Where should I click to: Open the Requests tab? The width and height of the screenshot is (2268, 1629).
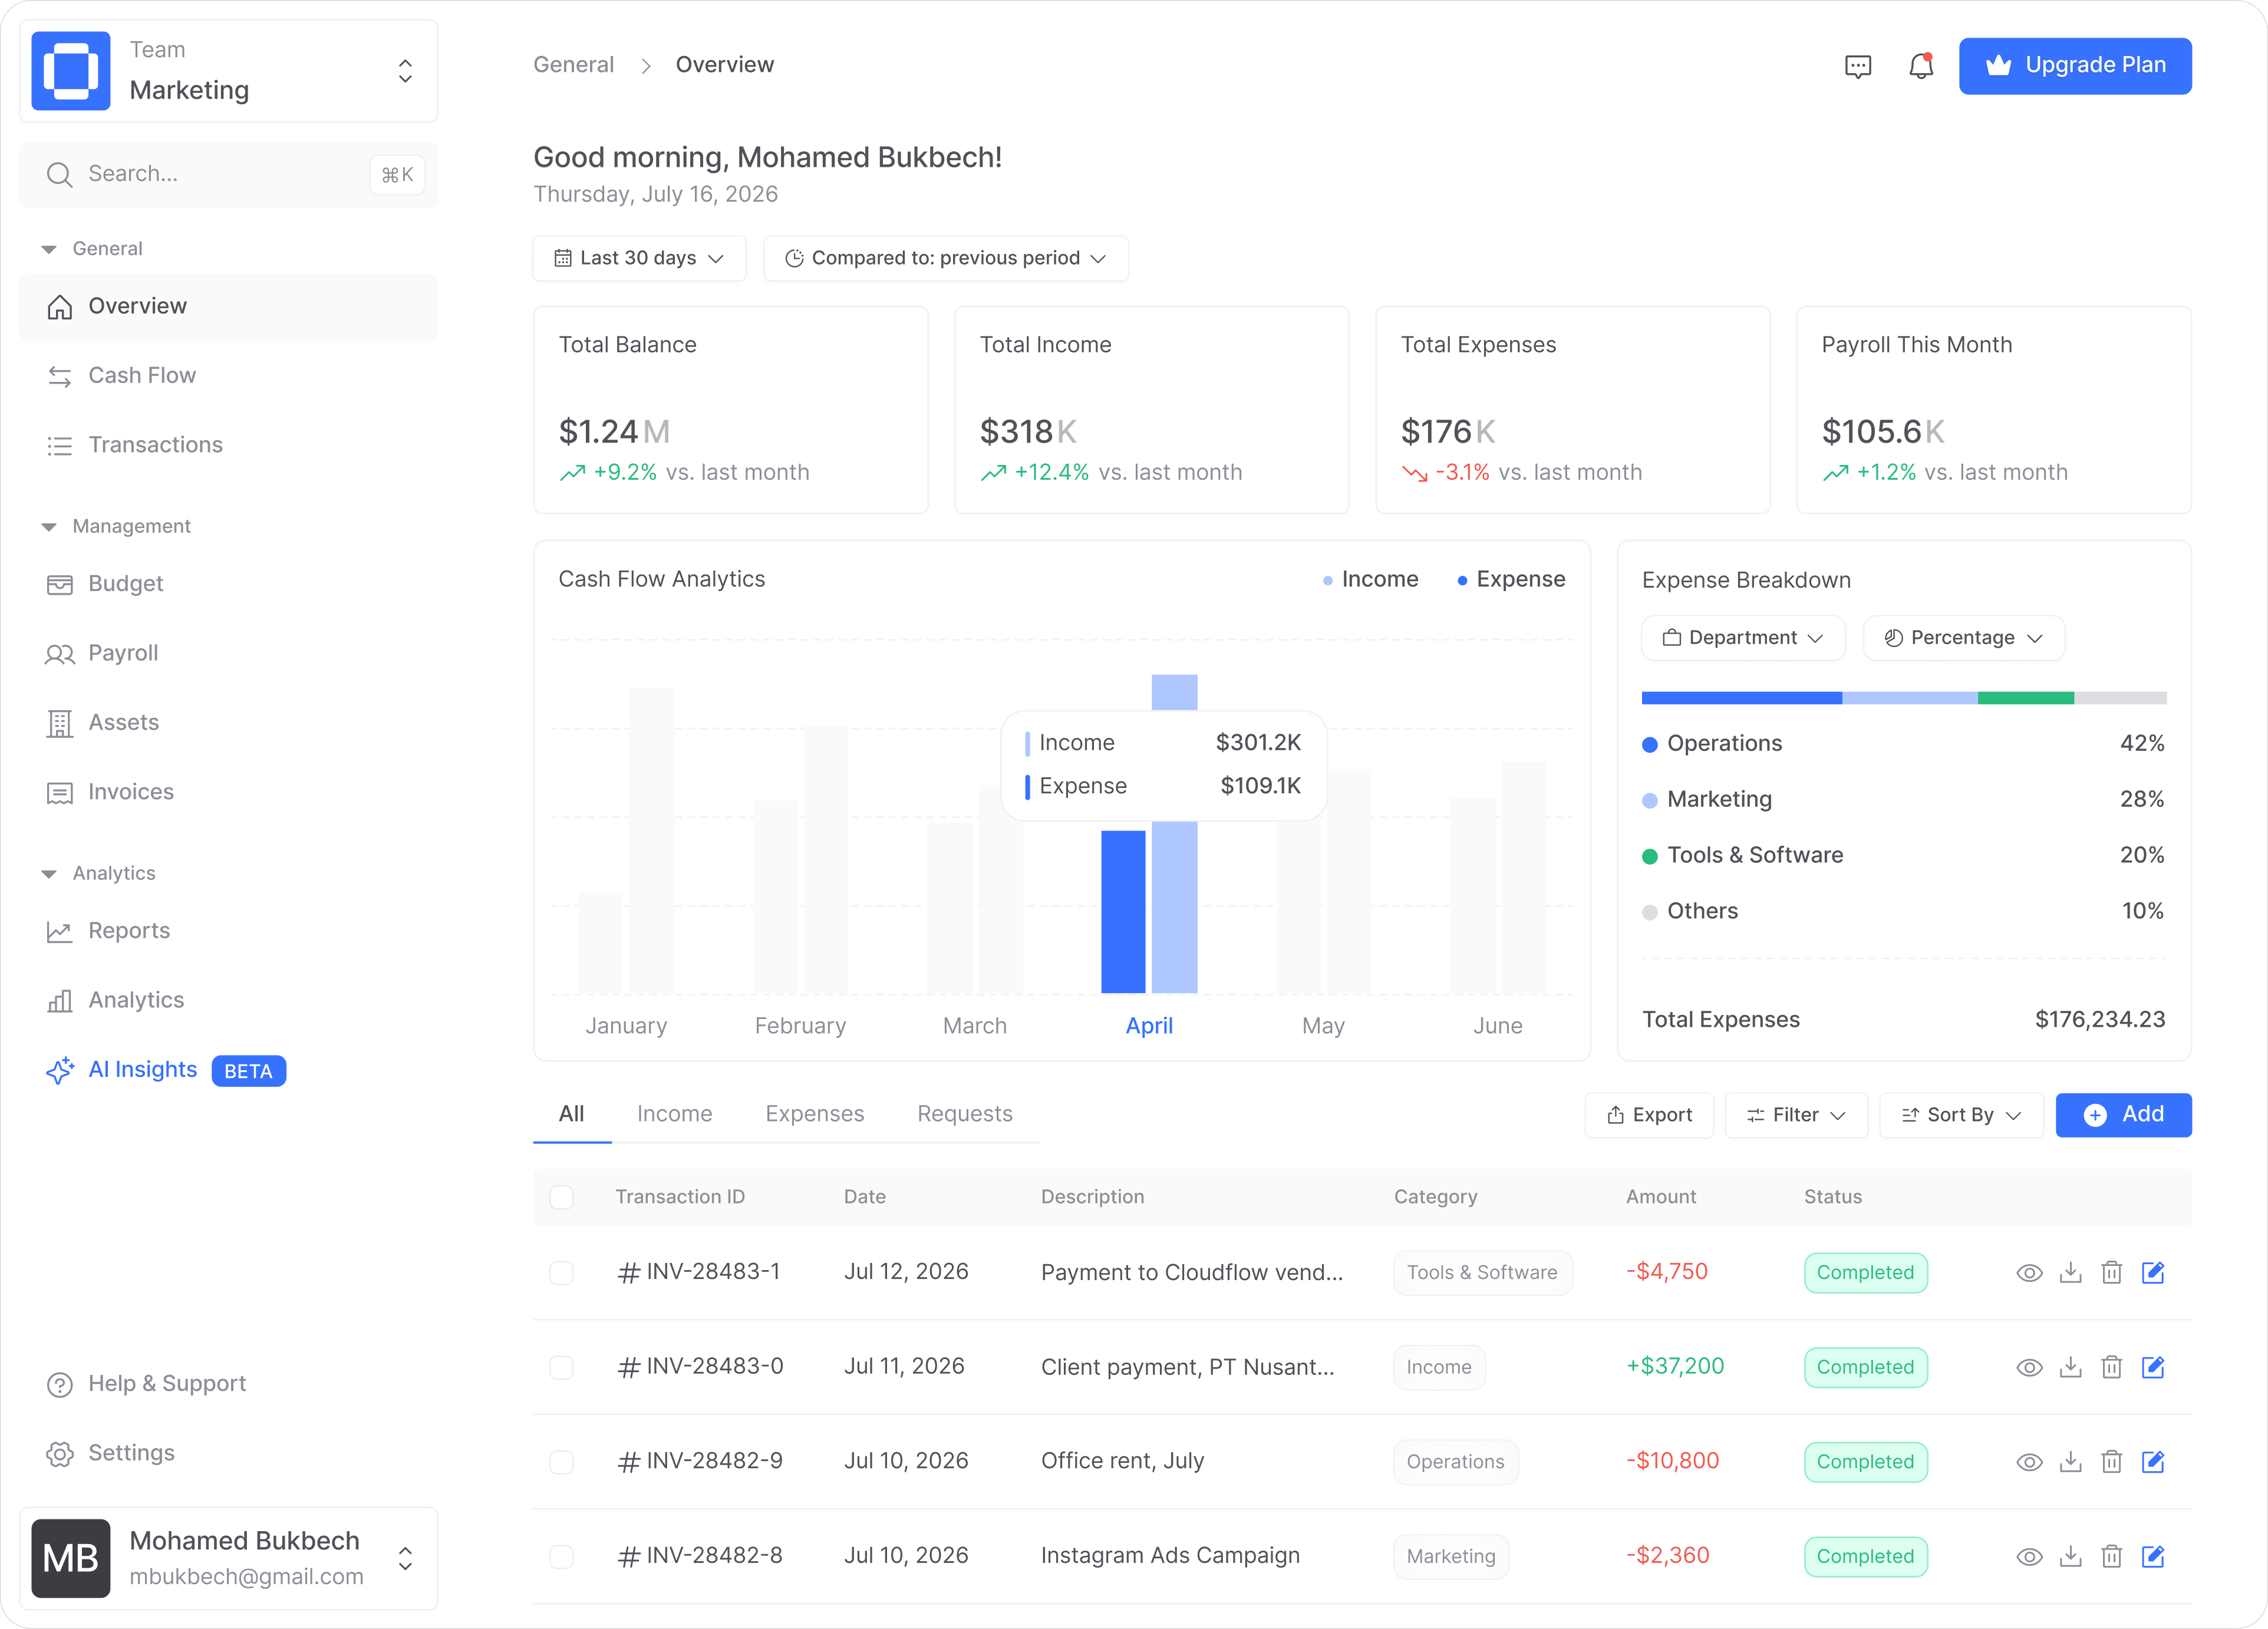coord(965,1114)
